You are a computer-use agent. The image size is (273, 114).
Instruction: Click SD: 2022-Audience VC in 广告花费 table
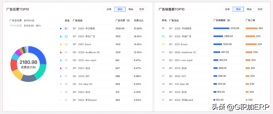[x=86, y=52]
